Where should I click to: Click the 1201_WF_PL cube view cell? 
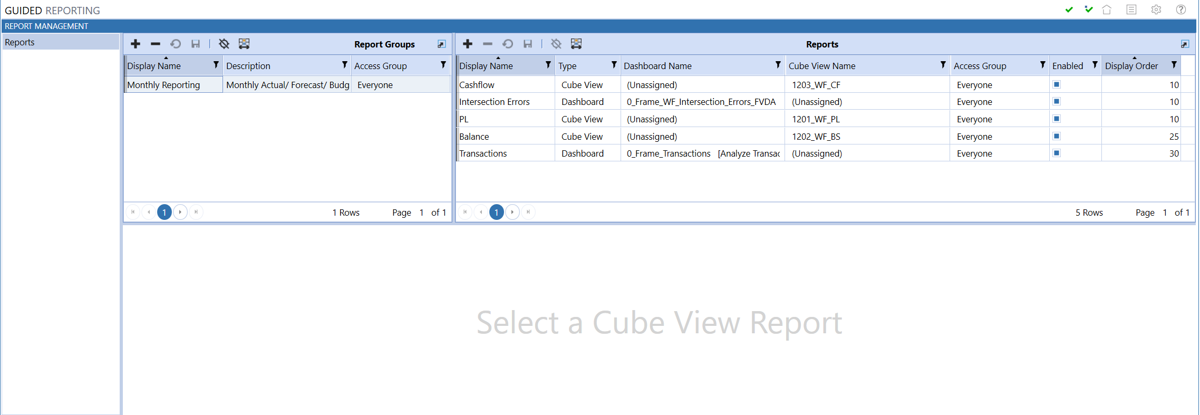[x=867, y=119]
